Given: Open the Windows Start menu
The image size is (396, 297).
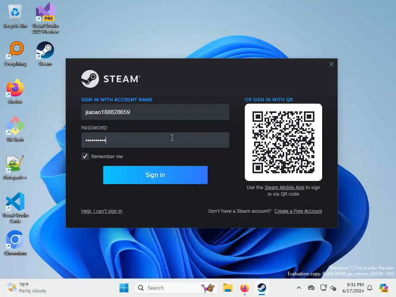Looking at the screenshot, I should (124, 288).
